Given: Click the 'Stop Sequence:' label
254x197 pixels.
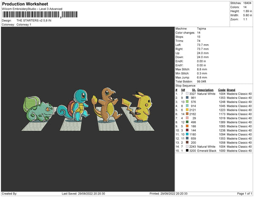Looking at the screenshot, I should click(186, 86).
